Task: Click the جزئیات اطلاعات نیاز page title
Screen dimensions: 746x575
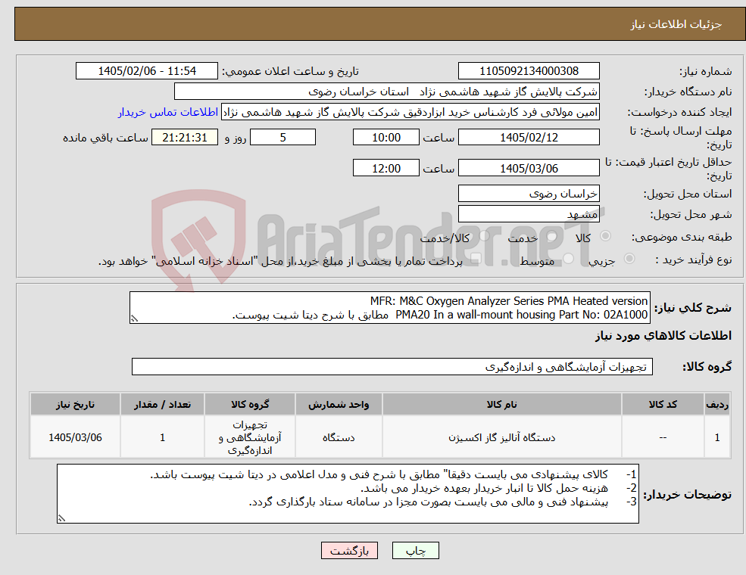Action: pos(676,24)
